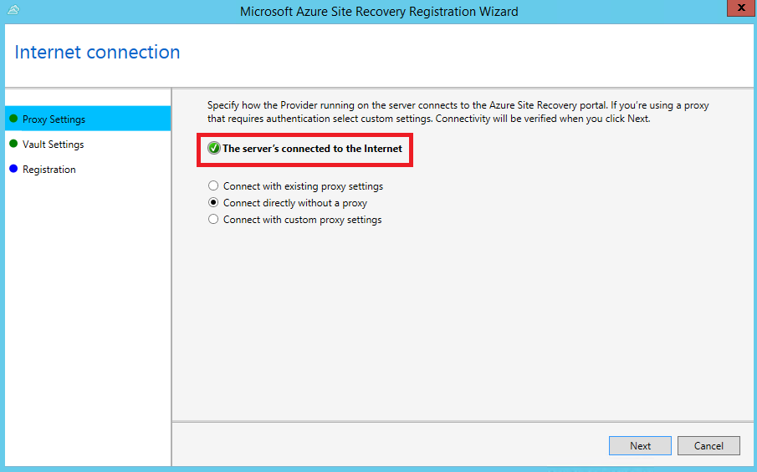Click the custom proxy settings label text
757x472 pixels.
point(302,220)
